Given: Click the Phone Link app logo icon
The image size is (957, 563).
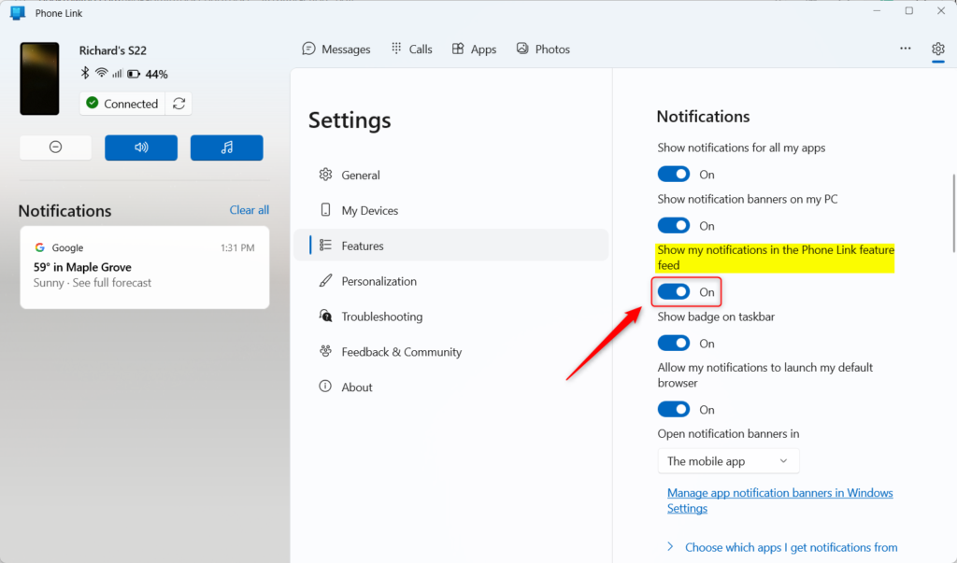Looking at the screenshot, I should point(18,13).
